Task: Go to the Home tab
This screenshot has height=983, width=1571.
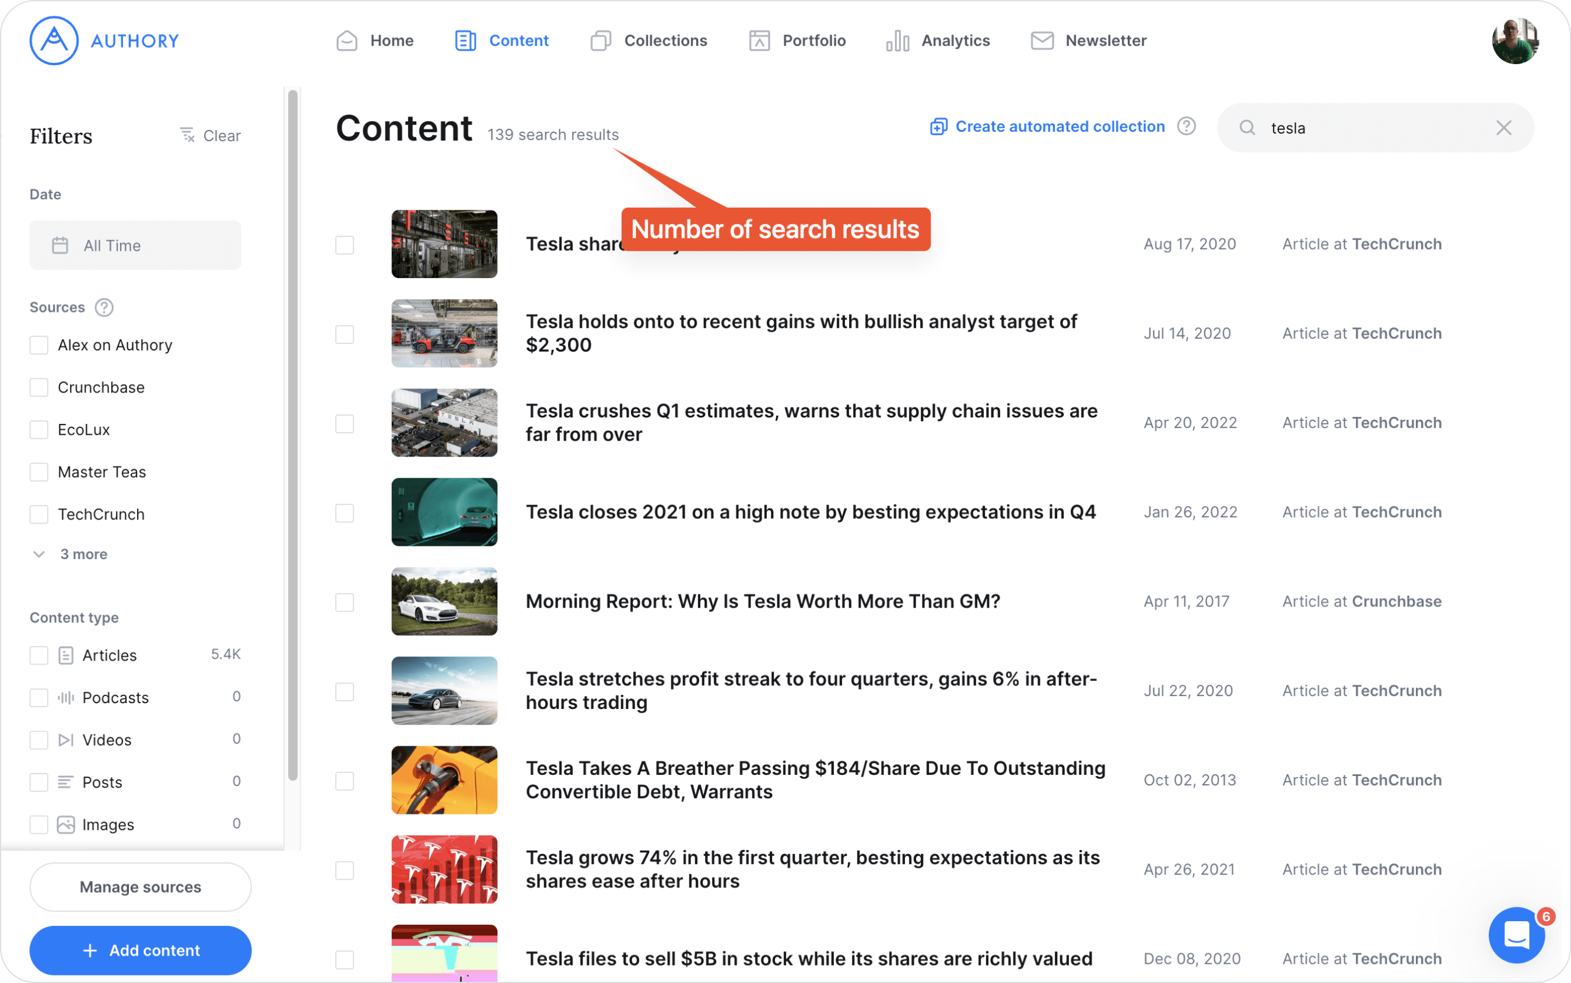Action: (x=375, y=40)
